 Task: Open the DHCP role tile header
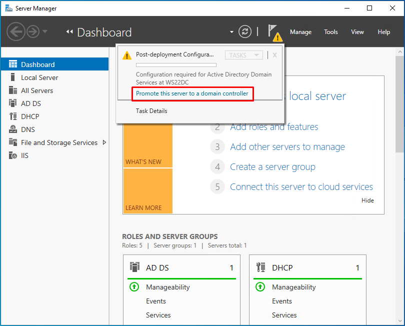click(307, 267)
